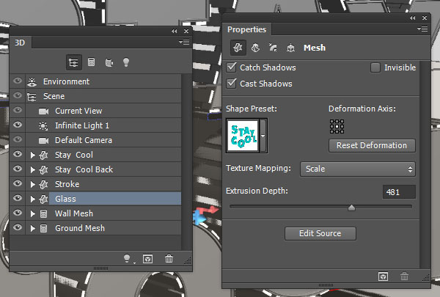The width and height of the screenshot is (440, 297).
Task: Open the Mesh properties section icon
Action: tap(238, 48)
